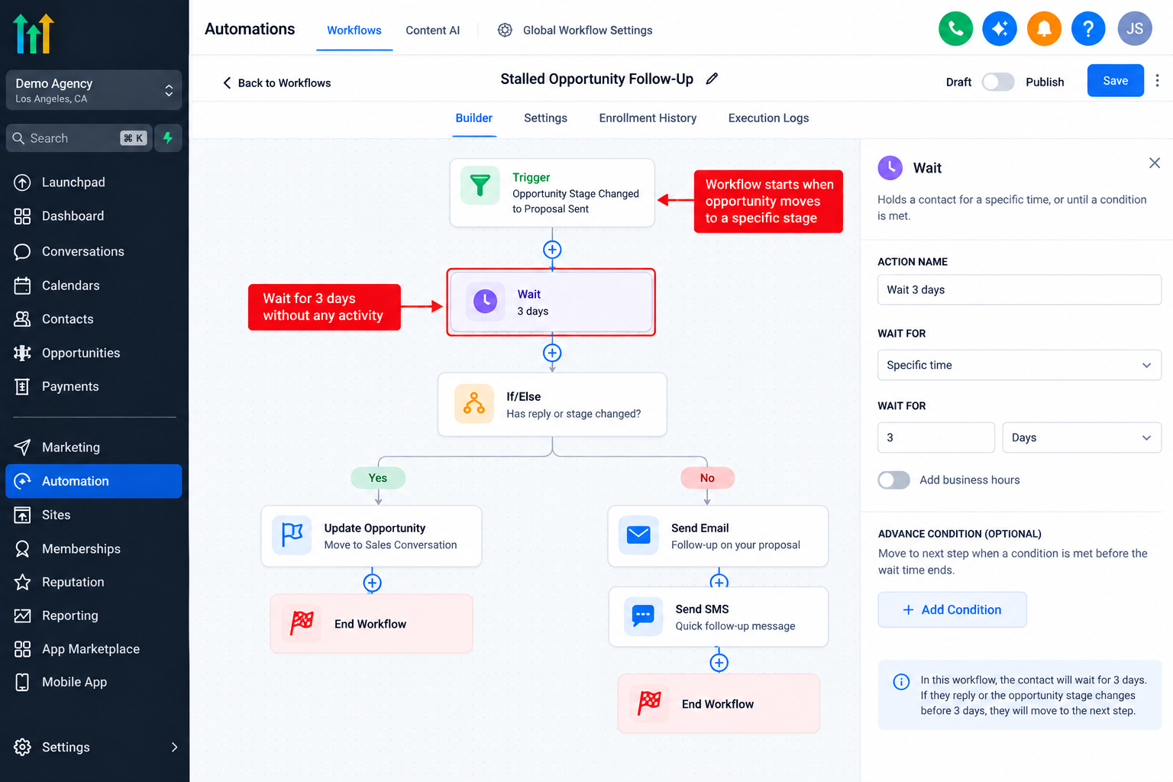Click the Add Condition button

[952, 609]
